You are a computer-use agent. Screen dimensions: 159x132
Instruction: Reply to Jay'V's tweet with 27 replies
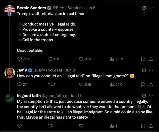19,84
